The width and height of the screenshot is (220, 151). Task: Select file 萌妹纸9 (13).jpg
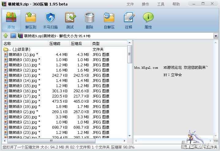click(23, 75)
